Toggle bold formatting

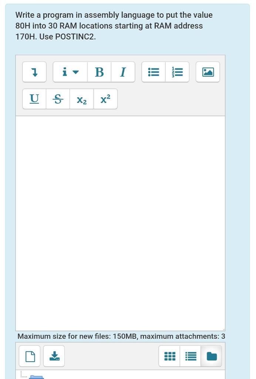coord(99,72)
